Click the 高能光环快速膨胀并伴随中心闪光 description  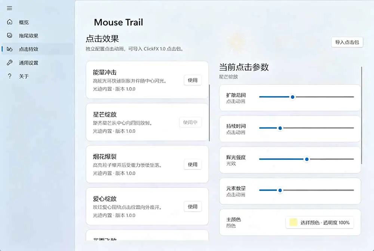[129, 81]
